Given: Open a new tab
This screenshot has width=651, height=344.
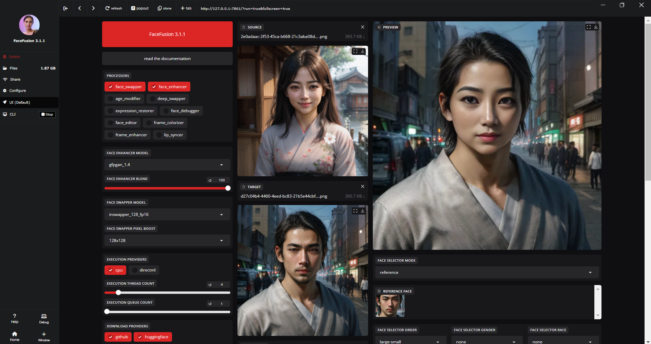Looking at the screenshot, I should click(186, 8).
